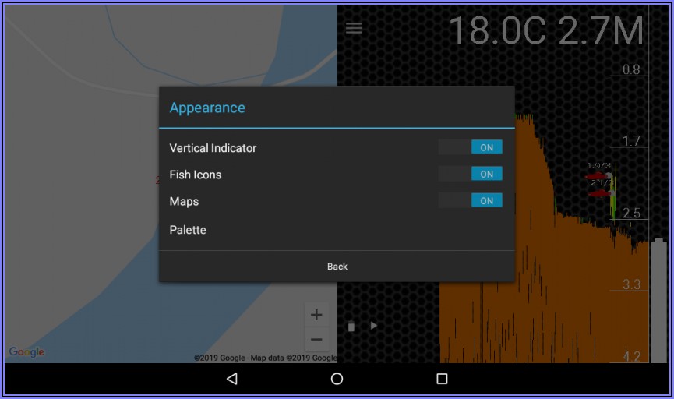The height and width of the screenshot is (399, 674).
Task: Click the Google map data copyright text
Action: tap(265, 358)
